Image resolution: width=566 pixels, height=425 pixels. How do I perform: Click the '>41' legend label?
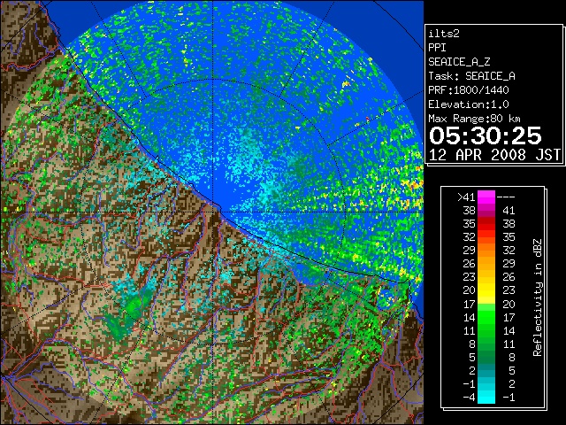[x=466, y=197]
